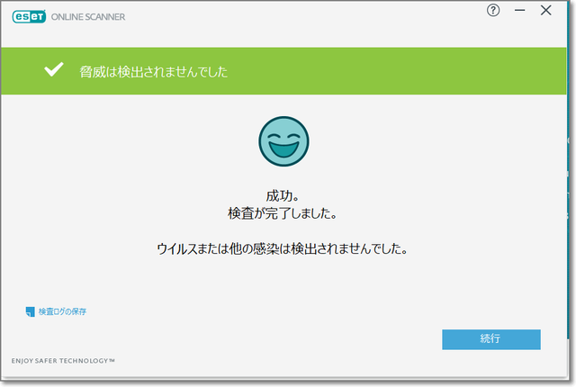576x387 pixels.
Task: Click the 検査が完了しました。 message
Action: [283, 214]
